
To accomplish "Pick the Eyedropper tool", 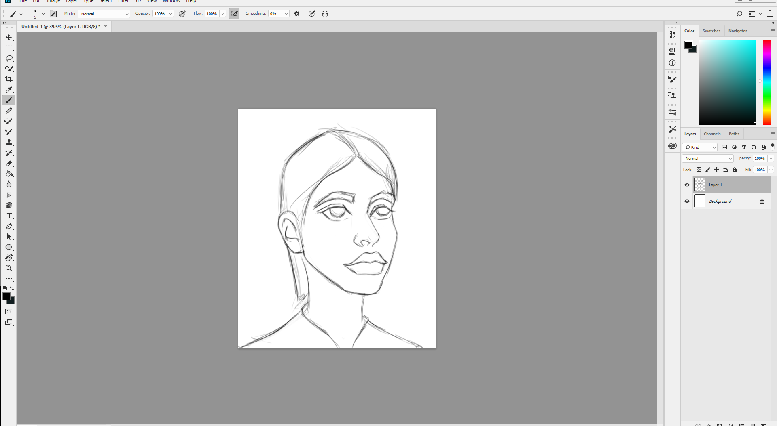I will click(x=9, y=90).
